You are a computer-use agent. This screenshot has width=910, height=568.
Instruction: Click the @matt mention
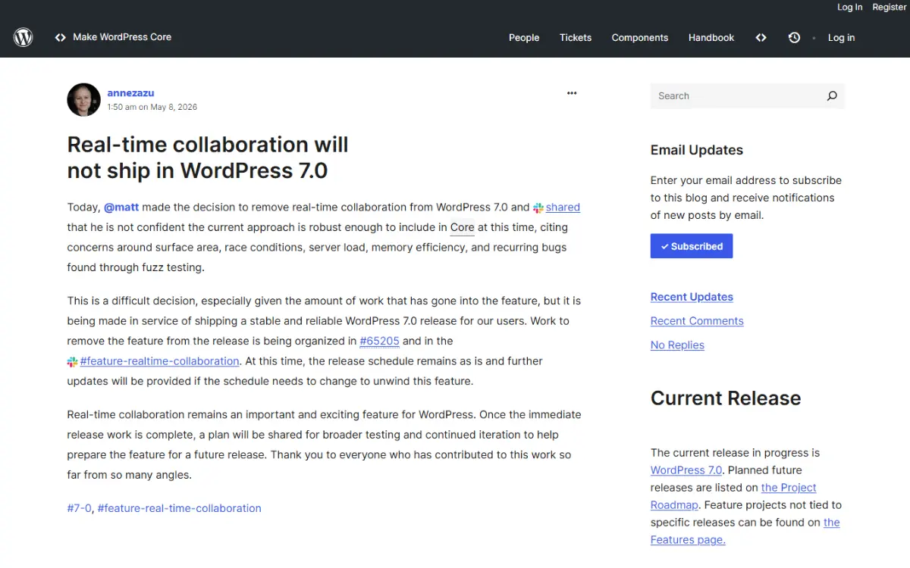(x=121, y=207)
